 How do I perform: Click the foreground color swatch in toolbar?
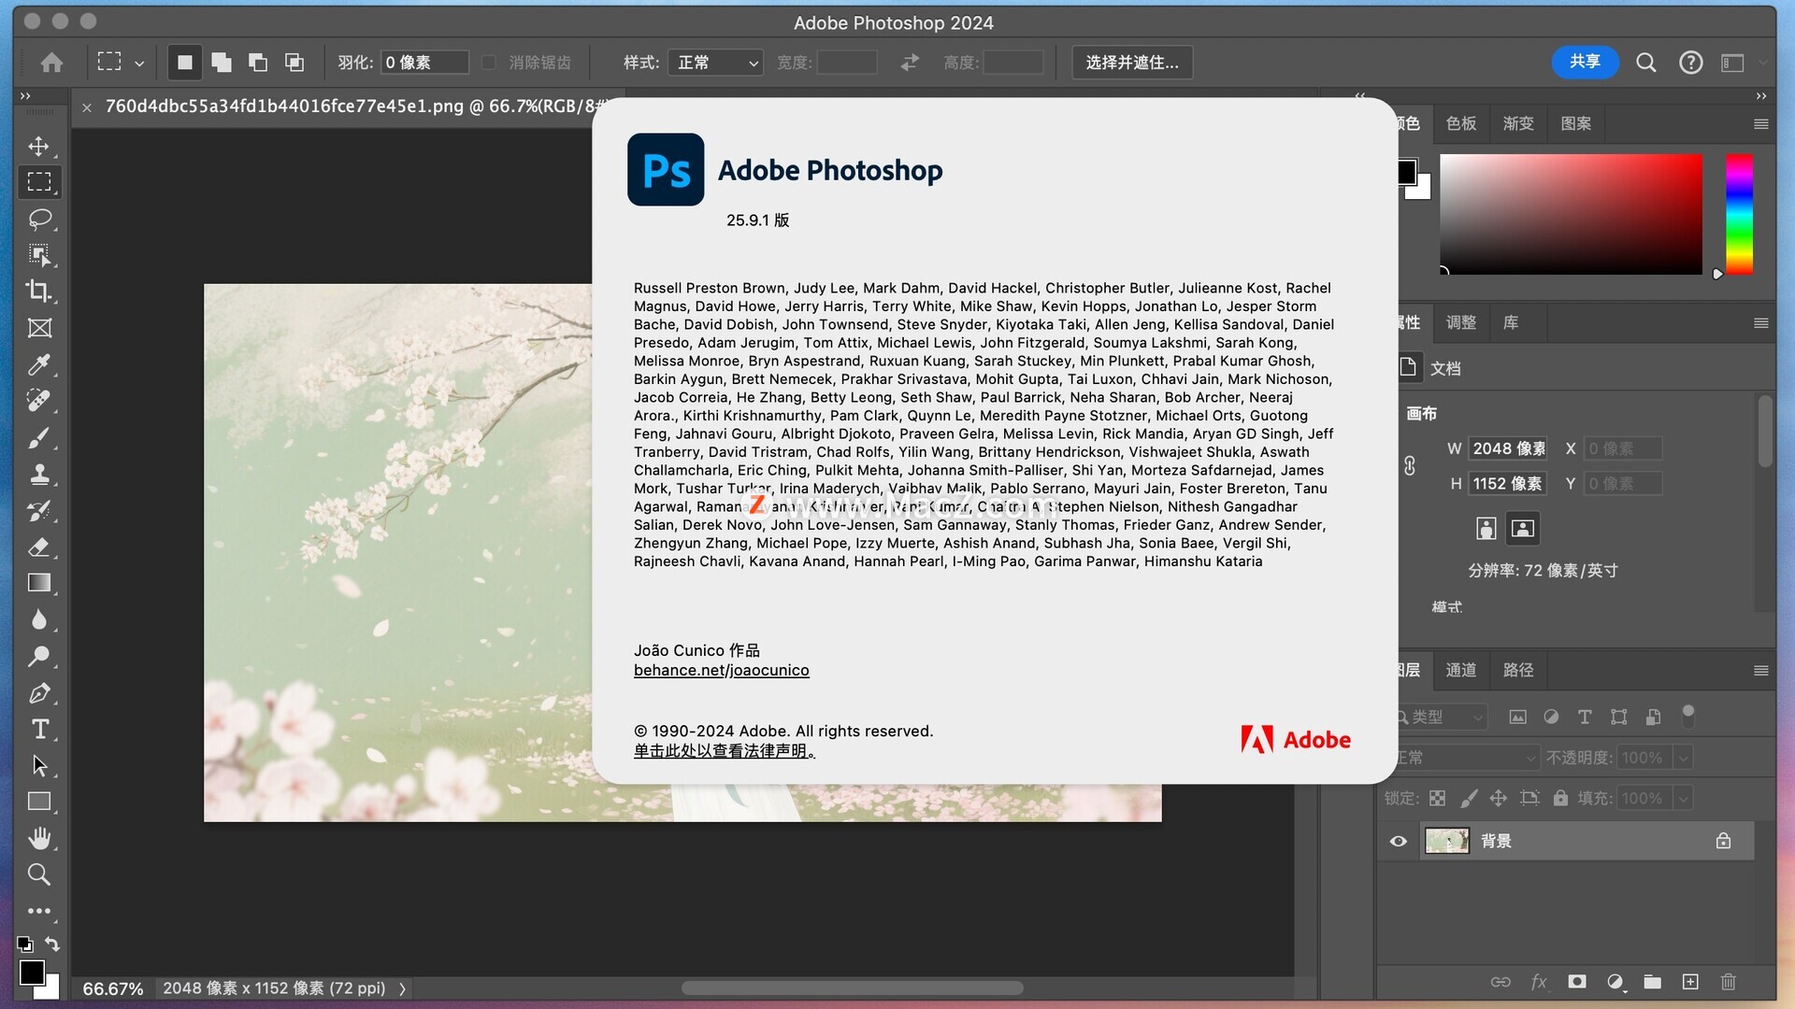[x=31, y=972]
